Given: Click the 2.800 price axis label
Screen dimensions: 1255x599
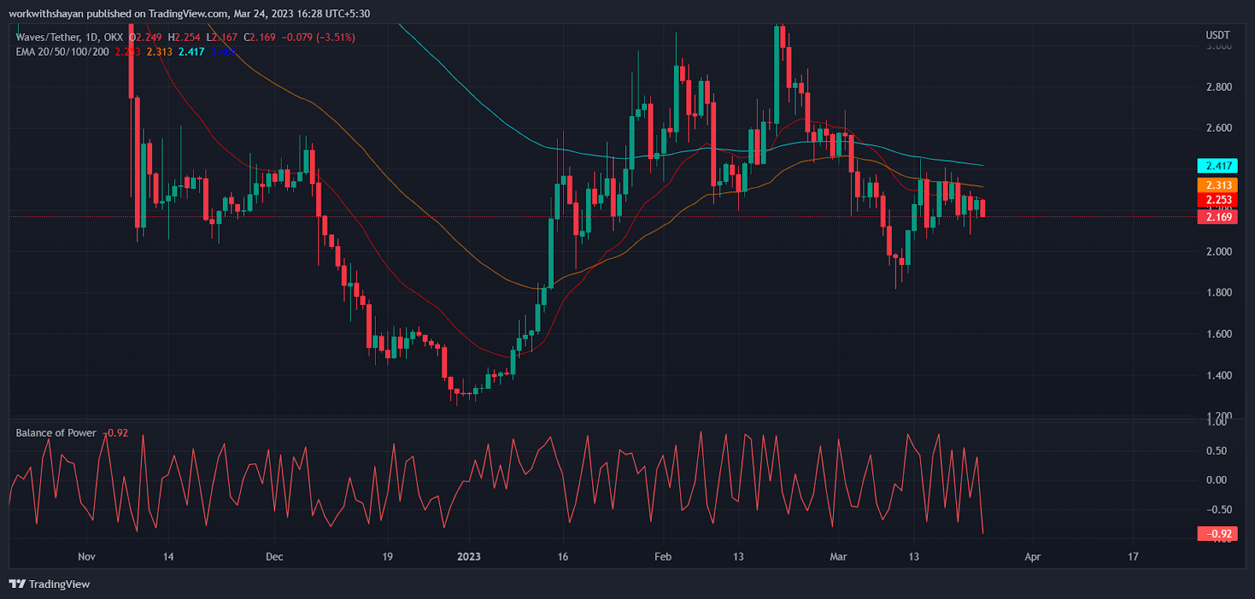Looking at the screenshot, I should pos(1219,87).
